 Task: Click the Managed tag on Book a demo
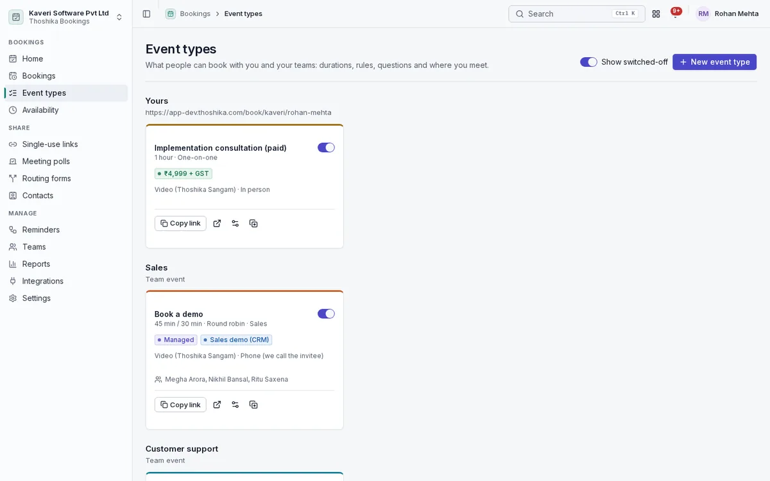(x=176, y=340)
